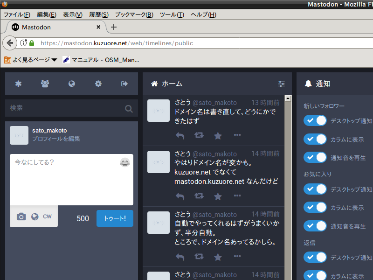373x280 pixels.
Task: Reply to toot about mastodon.kuzuore.net
Action: point(180,196)
